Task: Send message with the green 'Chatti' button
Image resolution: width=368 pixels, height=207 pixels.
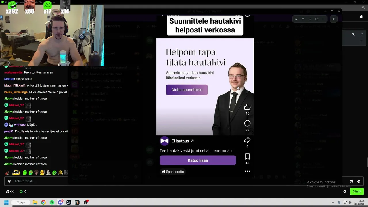Action: click(357, 191)
